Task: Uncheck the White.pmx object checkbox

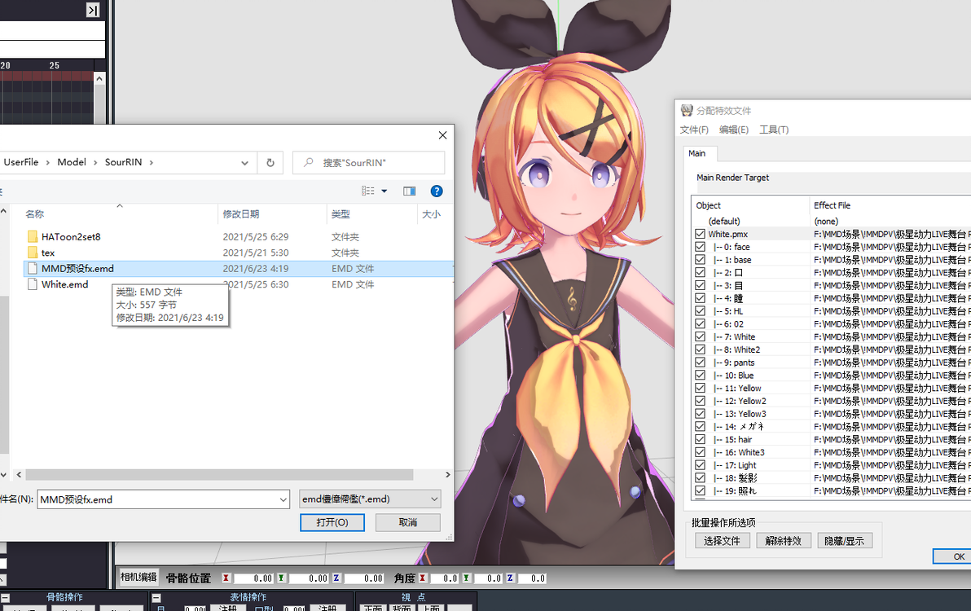Action: point(700,234)
